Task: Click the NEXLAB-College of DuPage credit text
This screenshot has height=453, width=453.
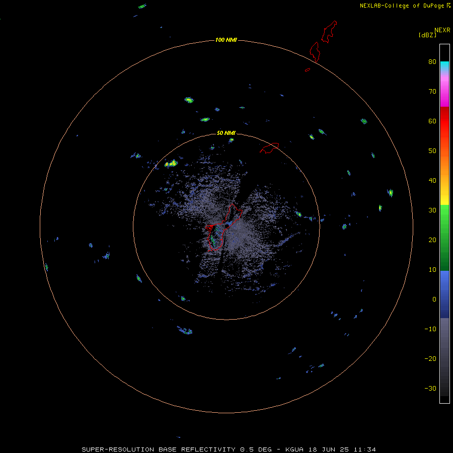Action: coord(402,6)
